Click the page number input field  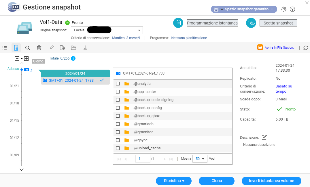pyautogui.click(x=143, y=159)
